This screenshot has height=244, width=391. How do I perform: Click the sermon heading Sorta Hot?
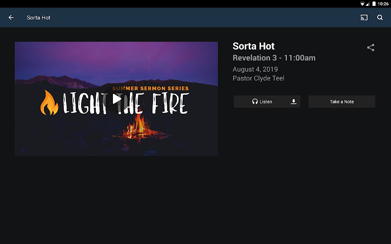[x=254, y=46]
